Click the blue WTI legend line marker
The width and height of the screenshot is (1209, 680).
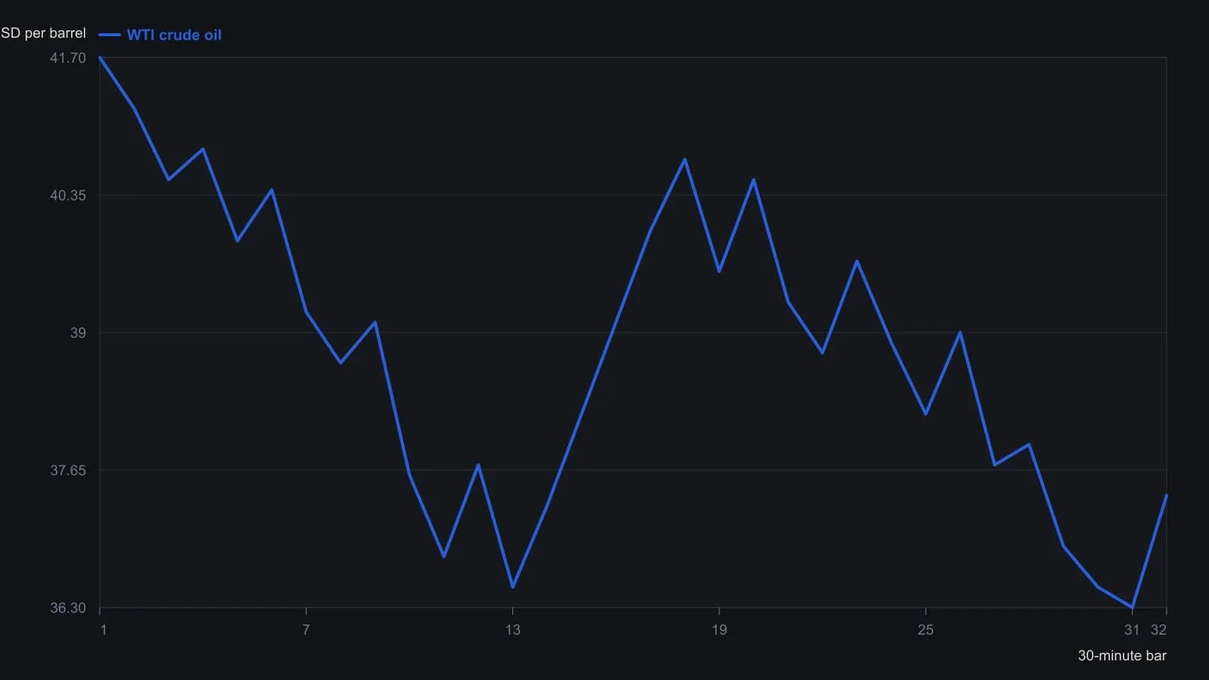click(x=110, y=35)
